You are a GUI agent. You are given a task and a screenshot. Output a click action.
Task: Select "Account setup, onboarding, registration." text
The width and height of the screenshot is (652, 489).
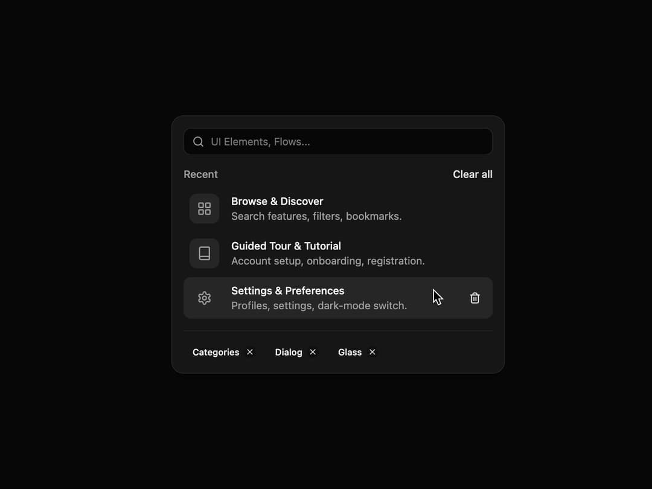(x=328, y=261)
